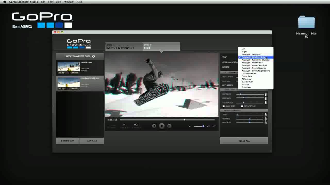Choose Anaglyph: Green/Magenta option
This screenshot has width=330, height=185.
(x=256, y=68)
